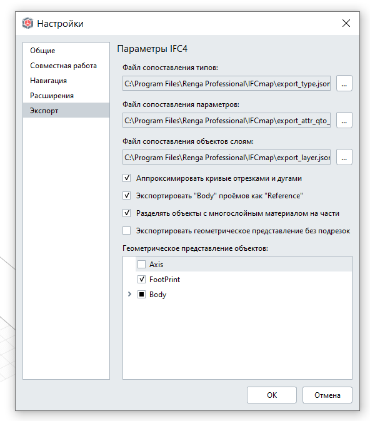Toggle the Body partial-state checkbox
Image resolution: width=370 pixels, height=421 pixels.
point(141,295)
